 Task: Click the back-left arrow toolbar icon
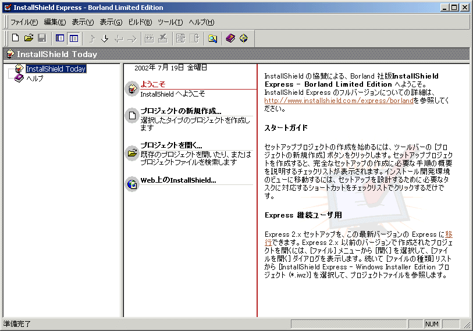(119, 38)
